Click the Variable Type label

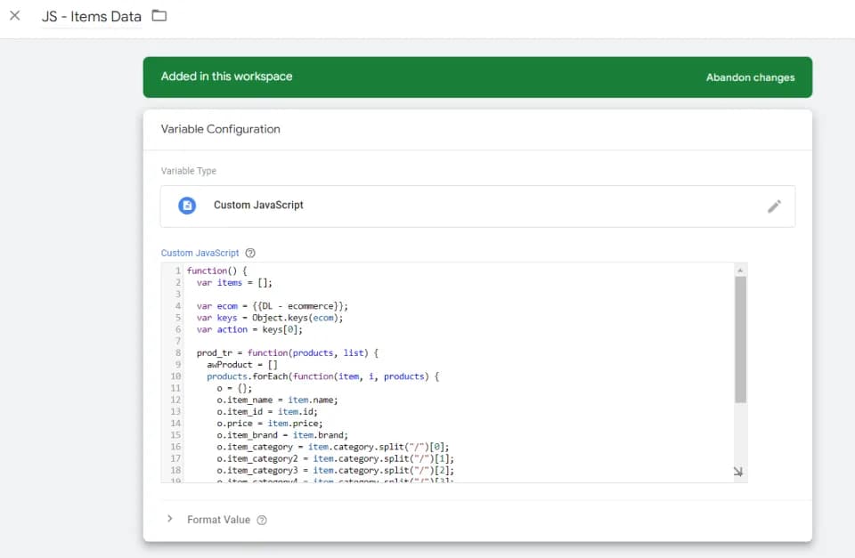[x=189, y=171]
